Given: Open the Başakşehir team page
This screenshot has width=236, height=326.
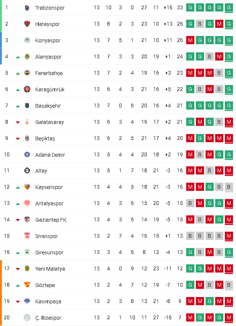Looking at the screenshot, I should coord(48,106).
